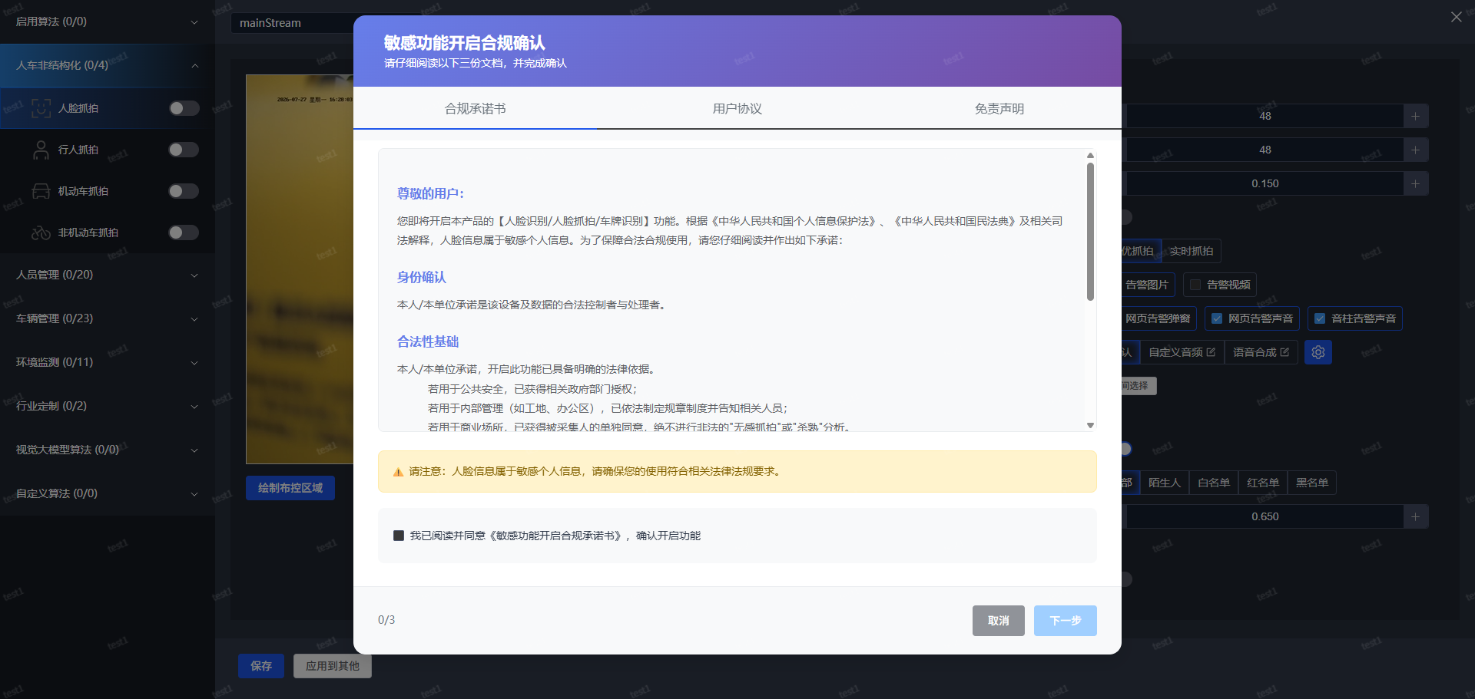Open the gear settings next to 语音合成

pos(1318,352)
